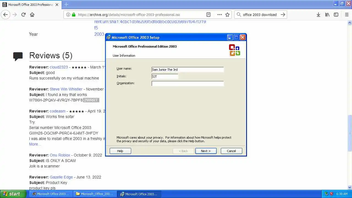This screenshot has height=198, width=352.
Task: Open the browser home page icon
Action: pos(32,15)
